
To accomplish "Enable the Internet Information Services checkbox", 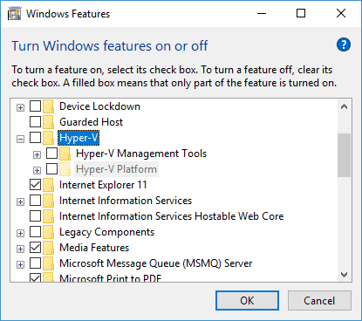I will pos(35,201).
